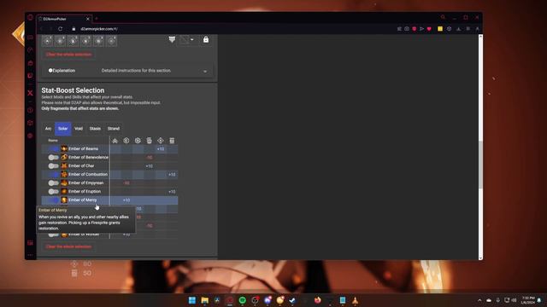The image size is (547, 307).
Task: Click the Resilience stat column icon
Action: (126, 141)
